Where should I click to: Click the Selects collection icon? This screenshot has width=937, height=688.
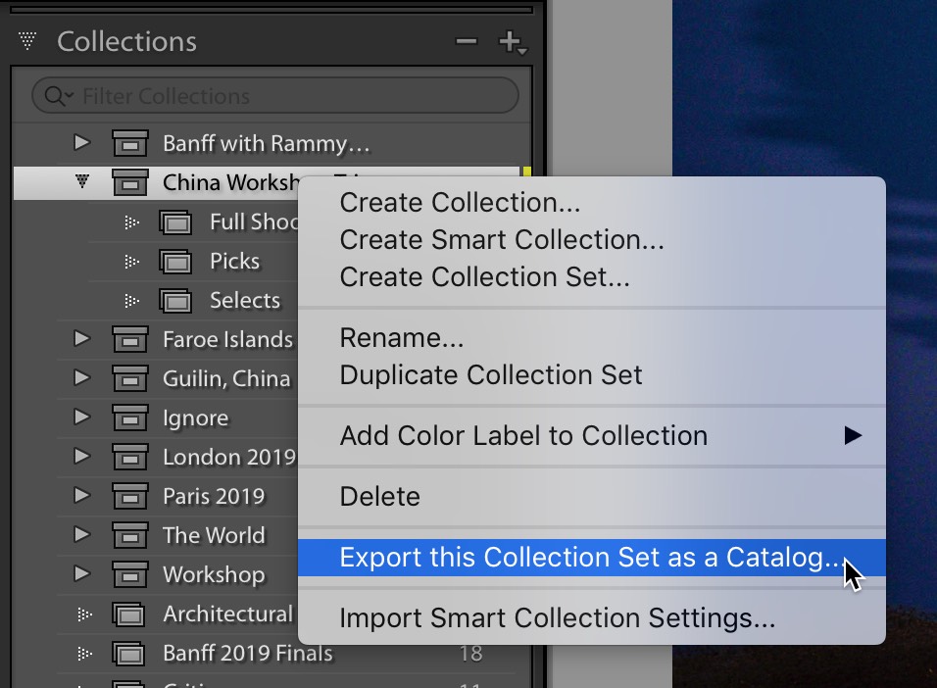click(x=175, y=301)
